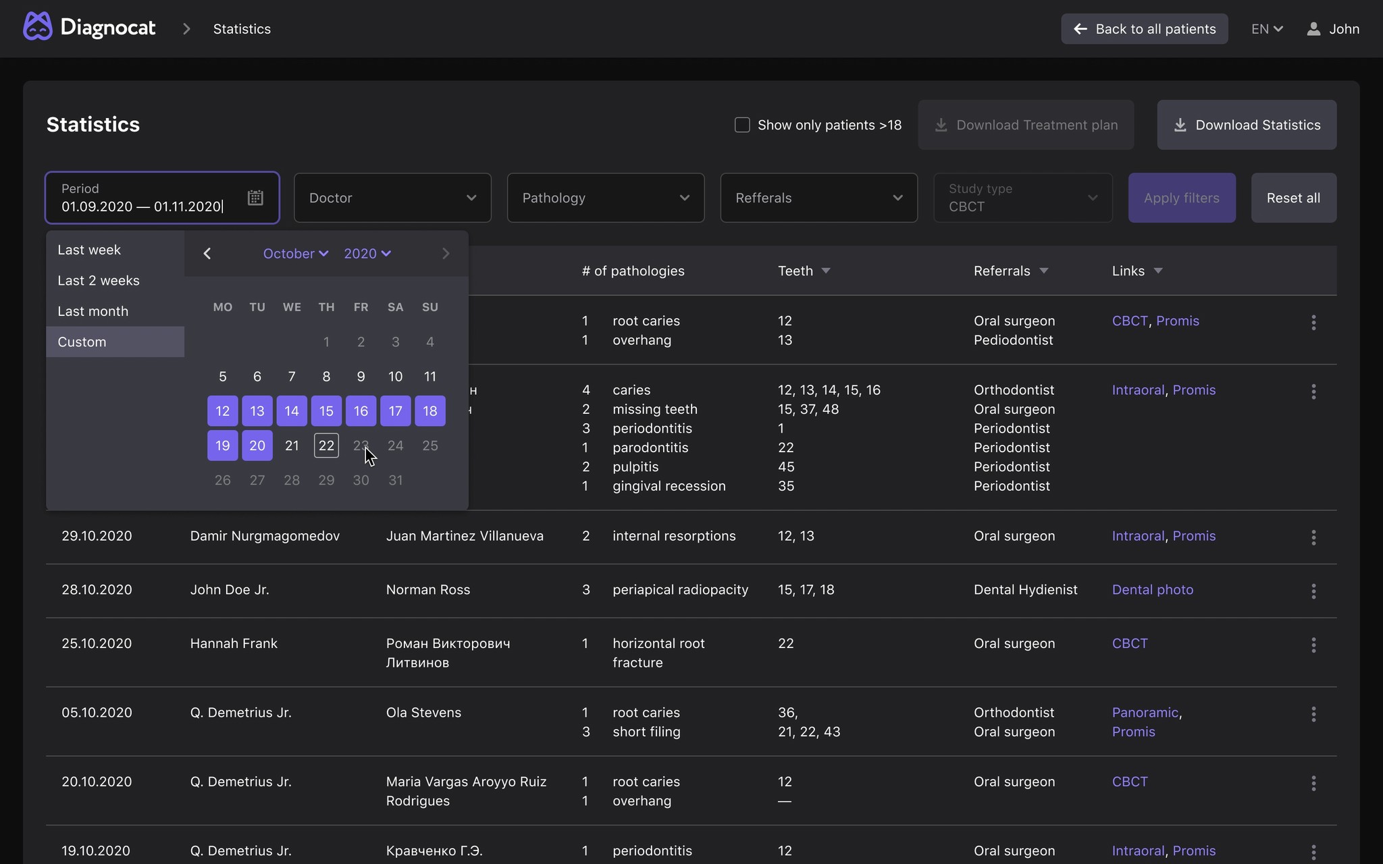Choose Last 2 weeks preset
Image resolution: width=1383 pixels, height=864 pixels.
[x=99, y=281]
